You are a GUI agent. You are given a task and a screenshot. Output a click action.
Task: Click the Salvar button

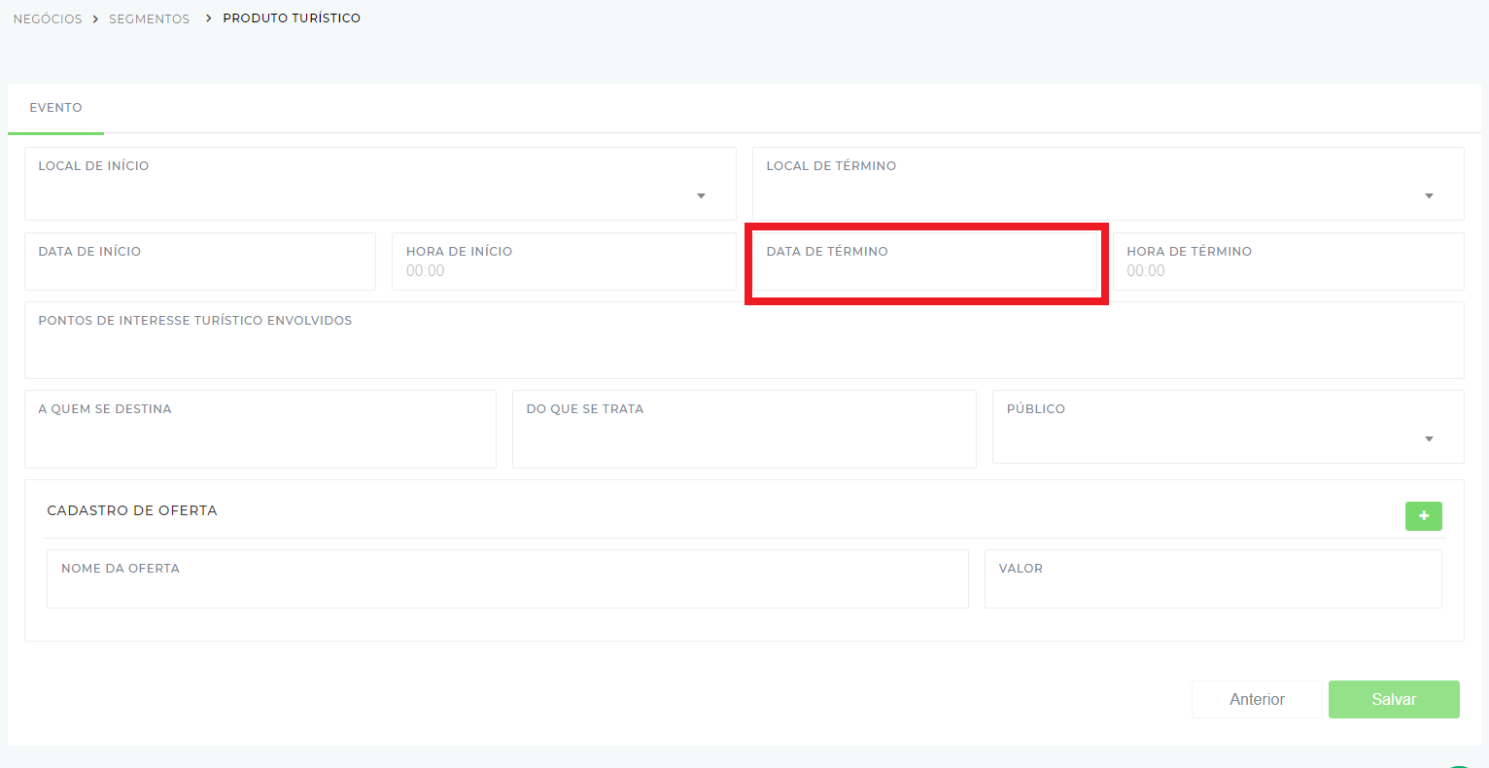[x=1394, y=699]
